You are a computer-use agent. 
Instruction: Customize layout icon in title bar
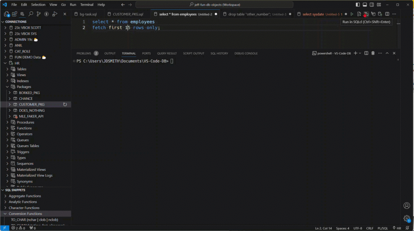[x=379, y=5]
